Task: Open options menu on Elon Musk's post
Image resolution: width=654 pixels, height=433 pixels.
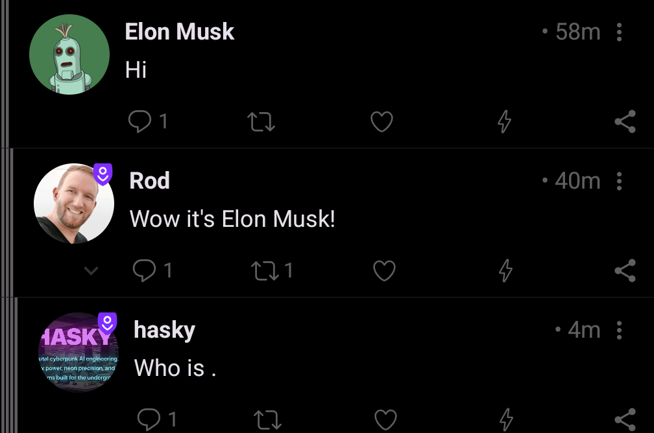Action: [619, 32]
